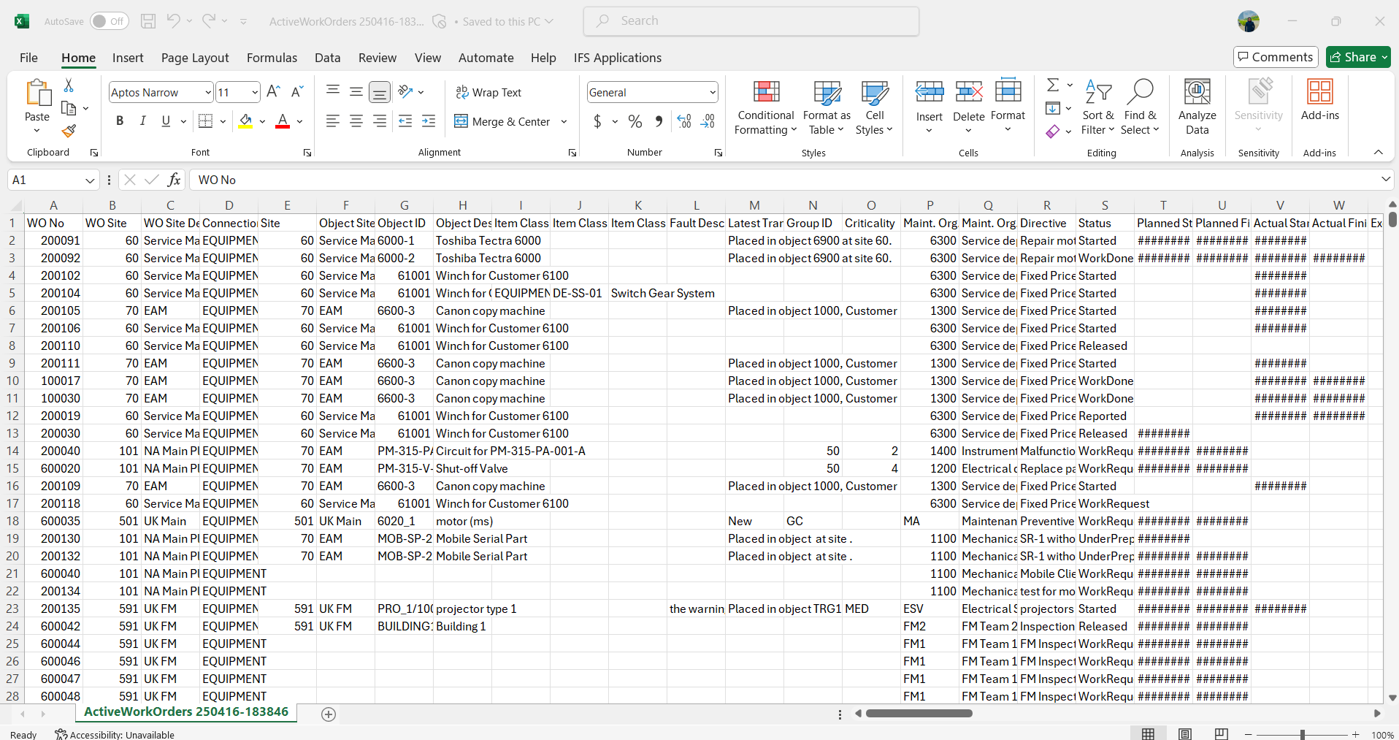Click the Orientation text angle icon
This screenshot has width=1399, height=740.
tap(406, 92)
